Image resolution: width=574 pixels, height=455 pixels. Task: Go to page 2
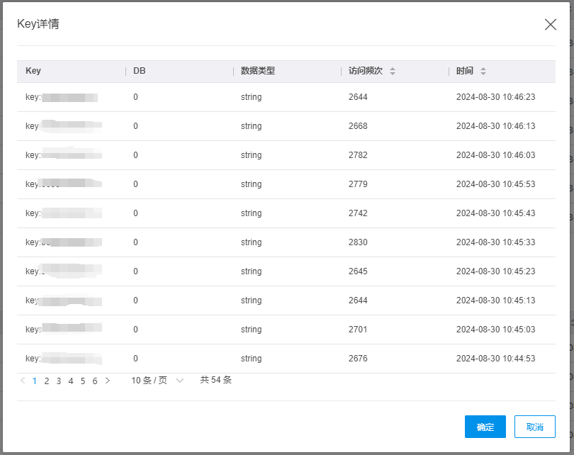(x=47, y=381)
